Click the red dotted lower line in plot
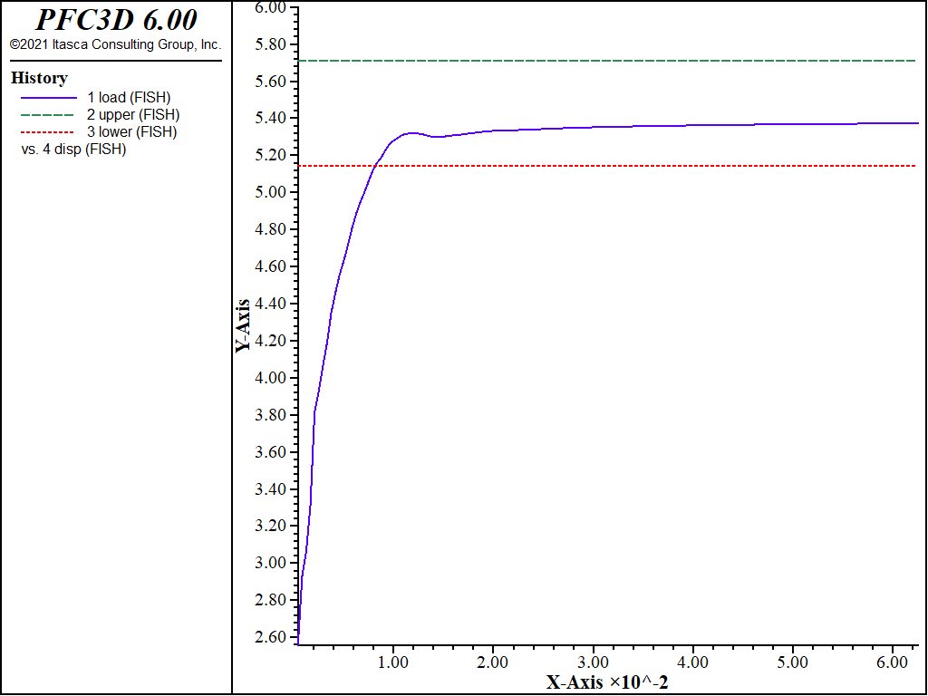The height and width of the screenshot is (696, 928). (x=607, y=166)
